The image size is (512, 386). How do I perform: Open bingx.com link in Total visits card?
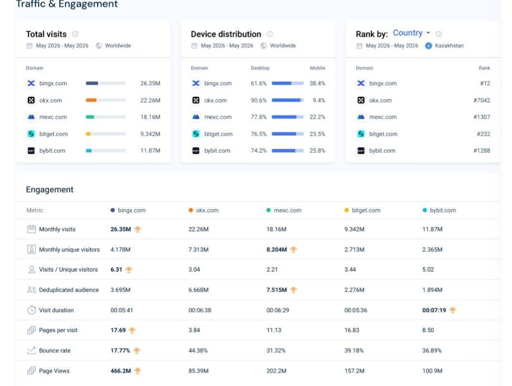click(x=53, y=83)
